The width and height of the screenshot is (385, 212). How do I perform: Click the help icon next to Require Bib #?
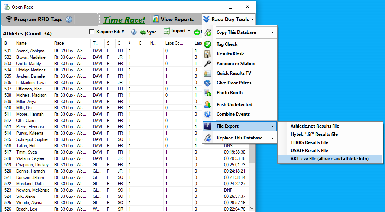133,32
